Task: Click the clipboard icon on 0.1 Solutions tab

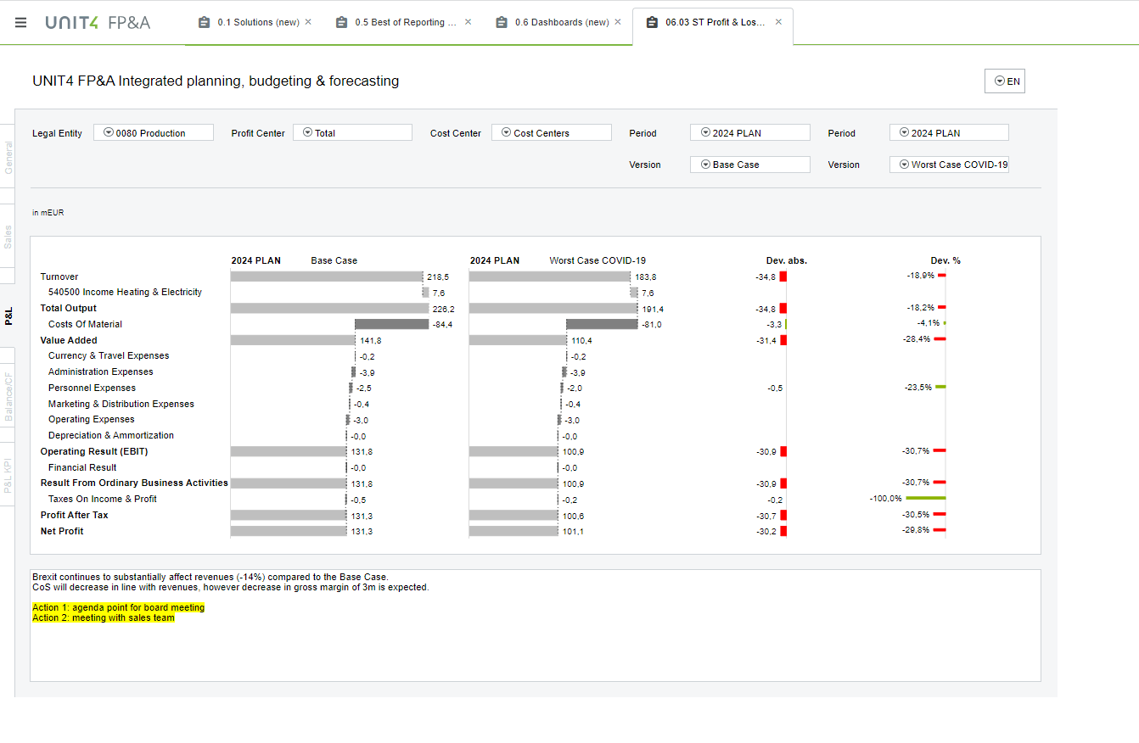Action: pyautogui.click(x=205, y=23)
